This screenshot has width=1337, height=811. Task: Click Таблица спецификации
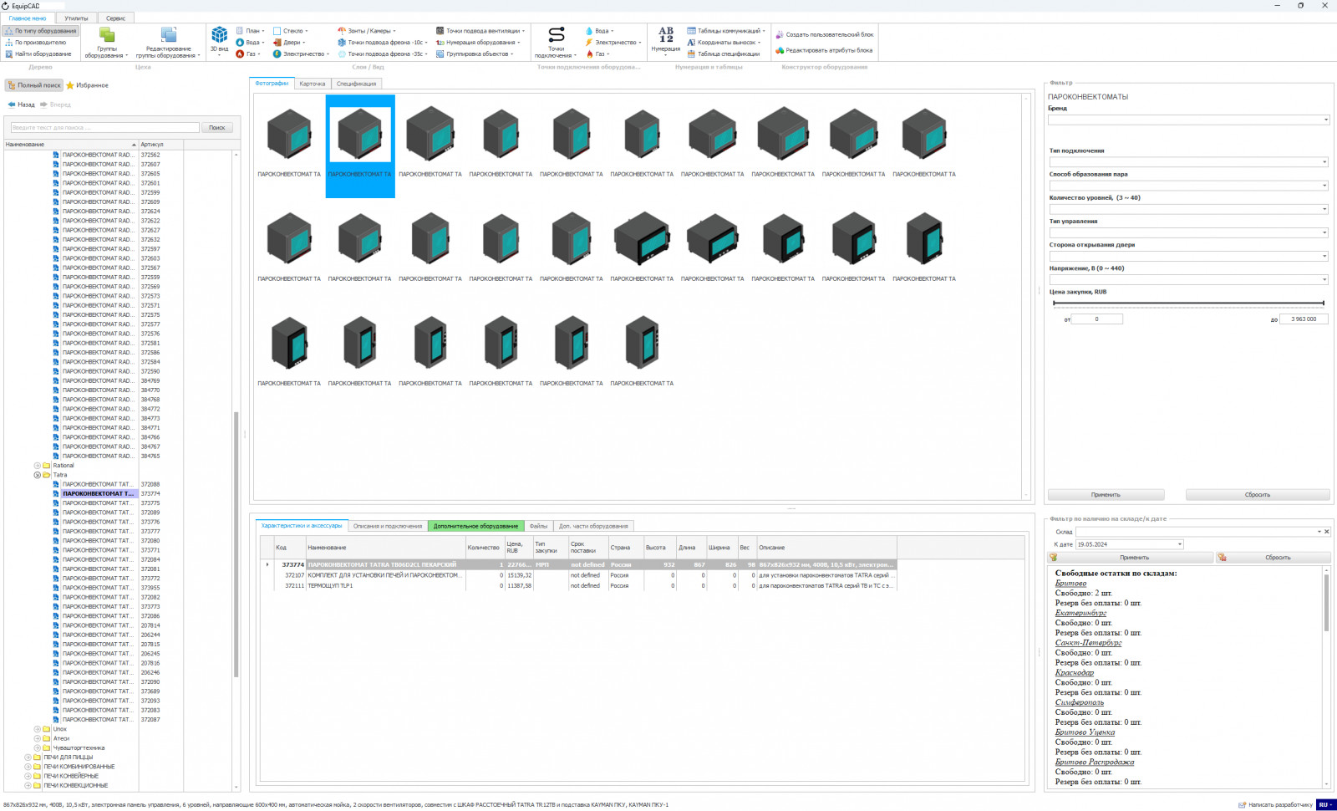pos(724,54)
